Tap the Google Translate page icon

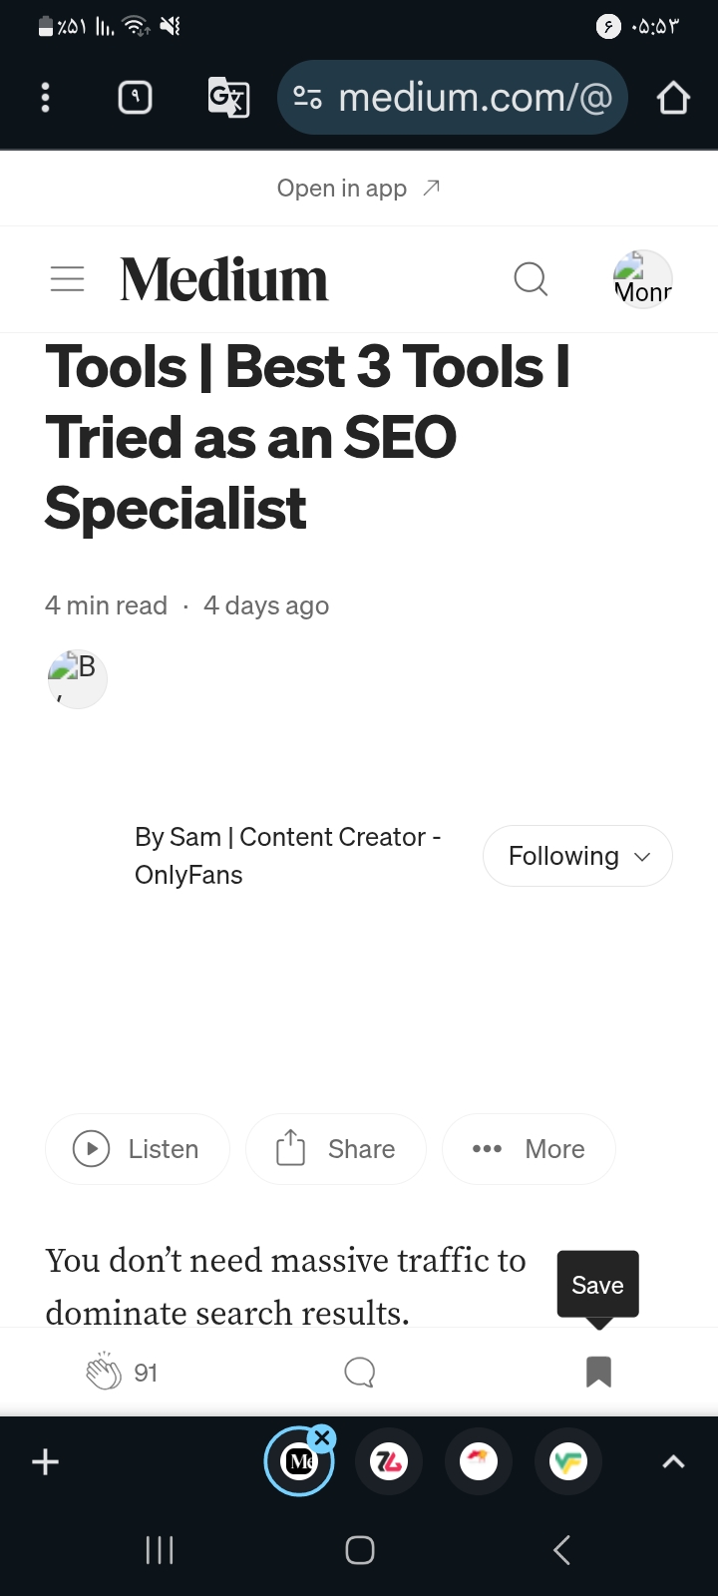pyautogui.click(x=228, y=98)
